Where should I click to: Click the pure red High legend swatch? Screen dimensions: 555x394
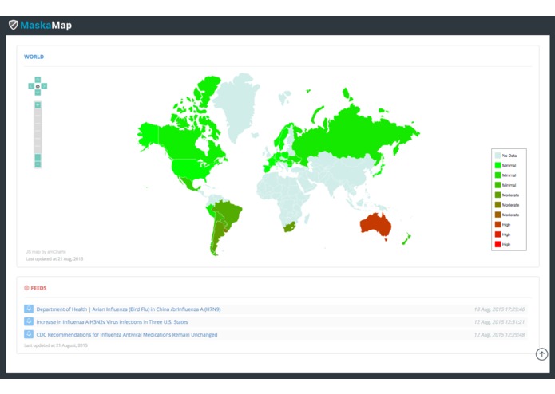[x=498, y=244]
